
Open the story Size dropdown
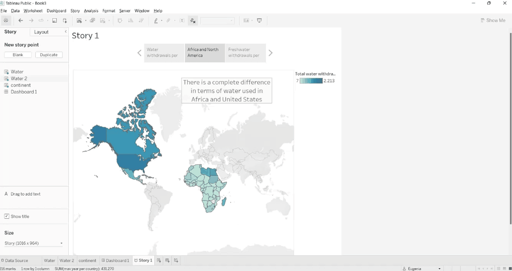34,243
